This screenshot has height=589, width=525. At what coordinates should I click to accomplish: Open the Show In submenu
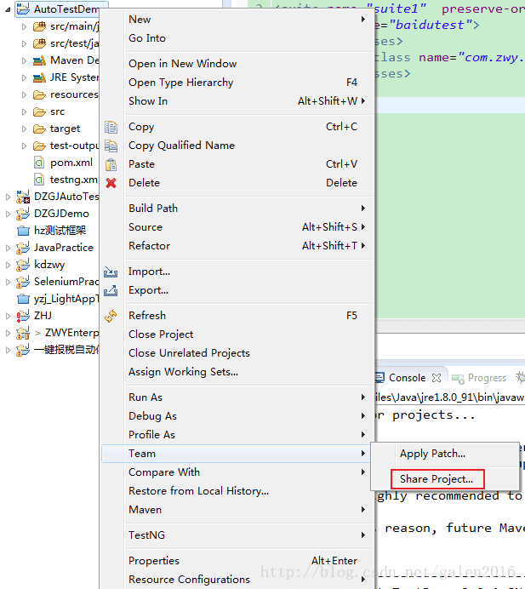(237, 101)
